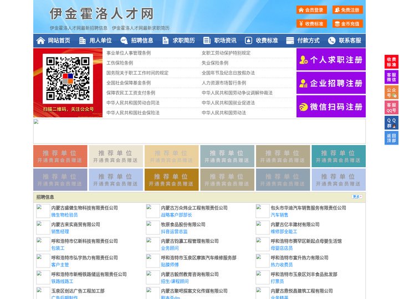Click the red-orange 推荐单位 tile

(x=60, y=156)
